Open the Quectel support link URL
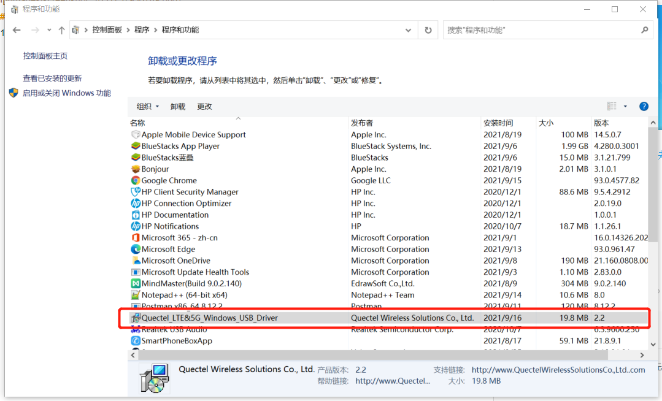This screenshot has height=401, width=662. click(558, 370)
